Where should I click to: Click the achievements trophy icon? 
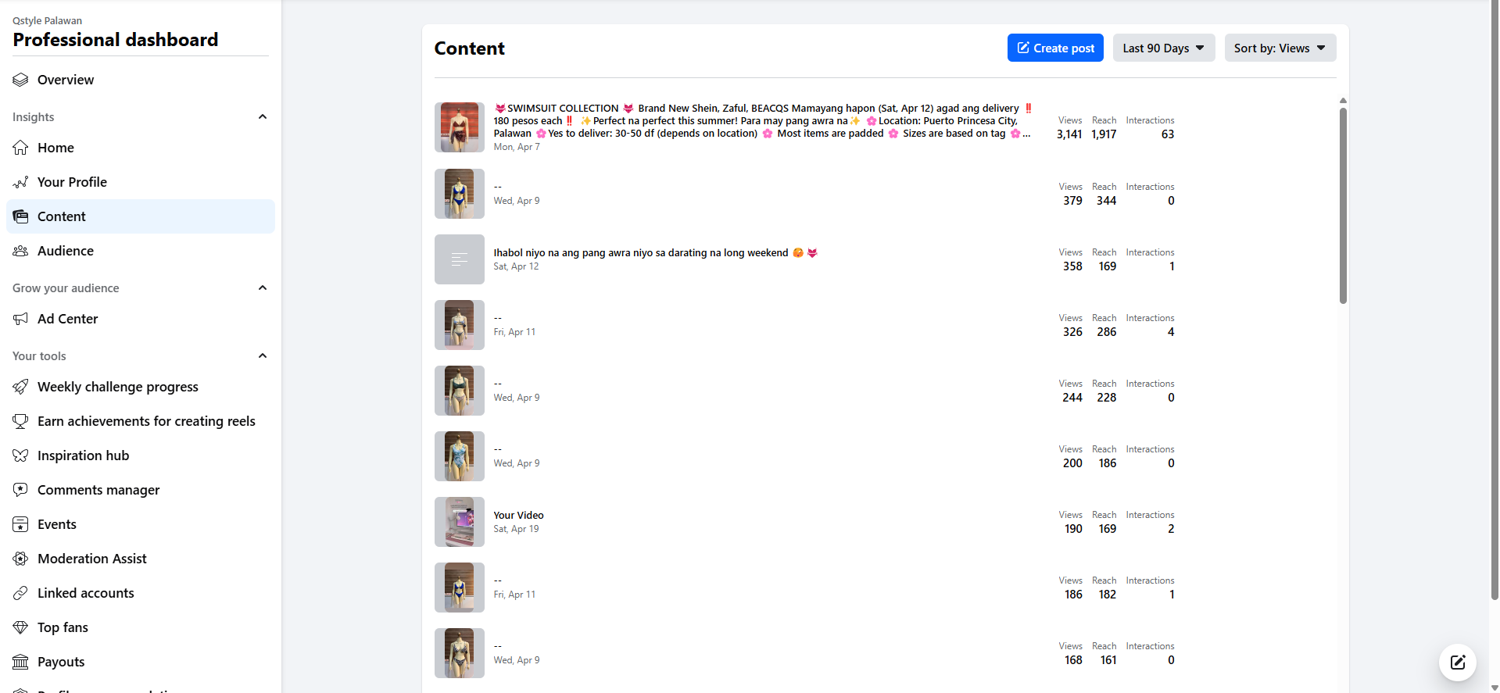click(20, 421)
